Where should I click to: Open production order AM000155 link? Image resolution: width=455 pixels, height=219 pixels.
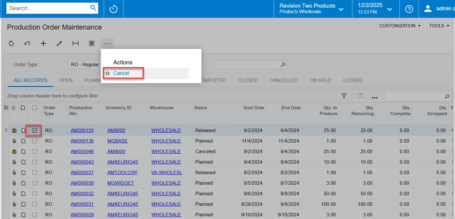coord(82,131)
